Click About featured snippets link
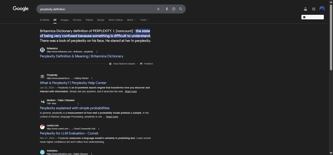This screenshot has height=155, width=333. pyautogui.click(x=124, y=64)
